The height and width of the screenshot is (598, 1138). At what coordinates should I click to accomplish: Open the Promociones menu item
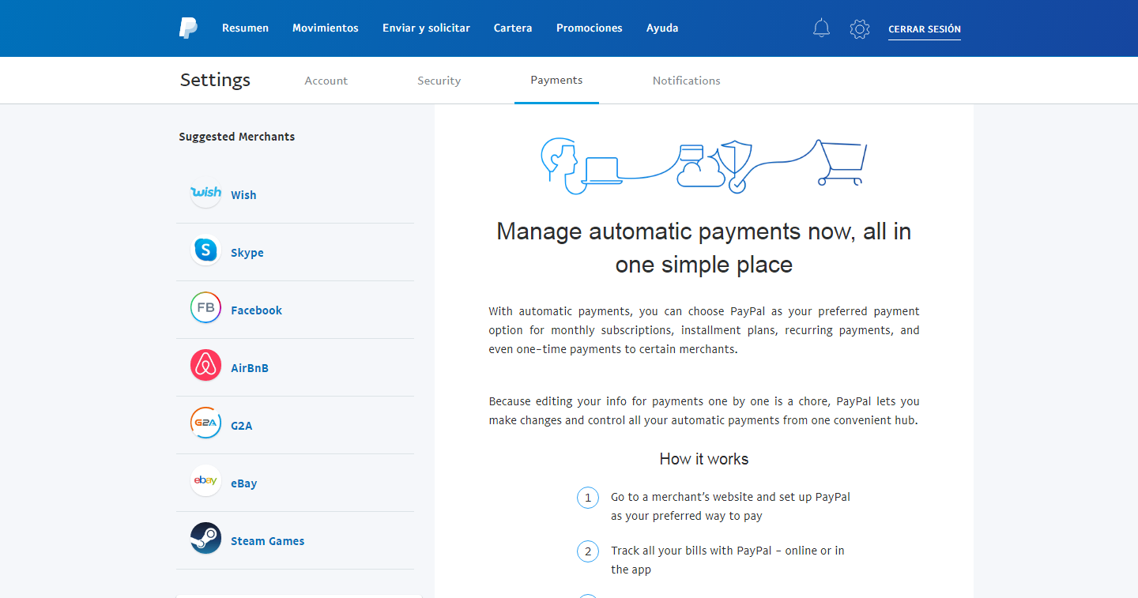tap(590, 28)
